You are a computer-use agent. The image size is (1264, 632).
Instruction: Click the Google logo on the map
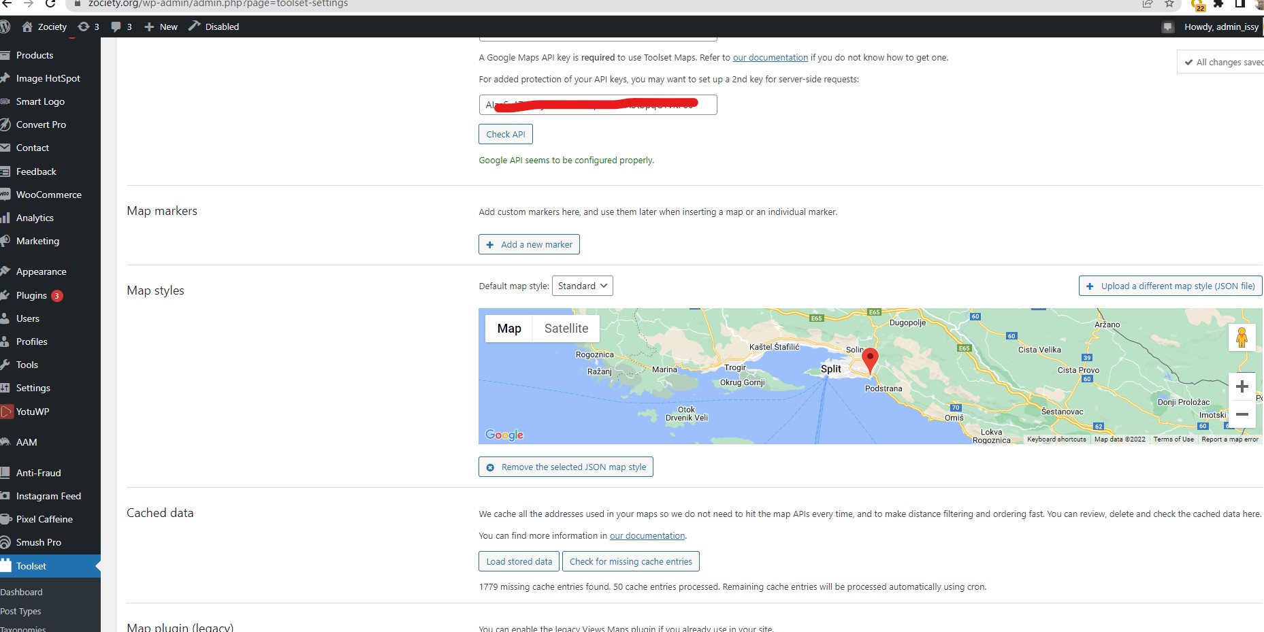click(x=504, y=435)
